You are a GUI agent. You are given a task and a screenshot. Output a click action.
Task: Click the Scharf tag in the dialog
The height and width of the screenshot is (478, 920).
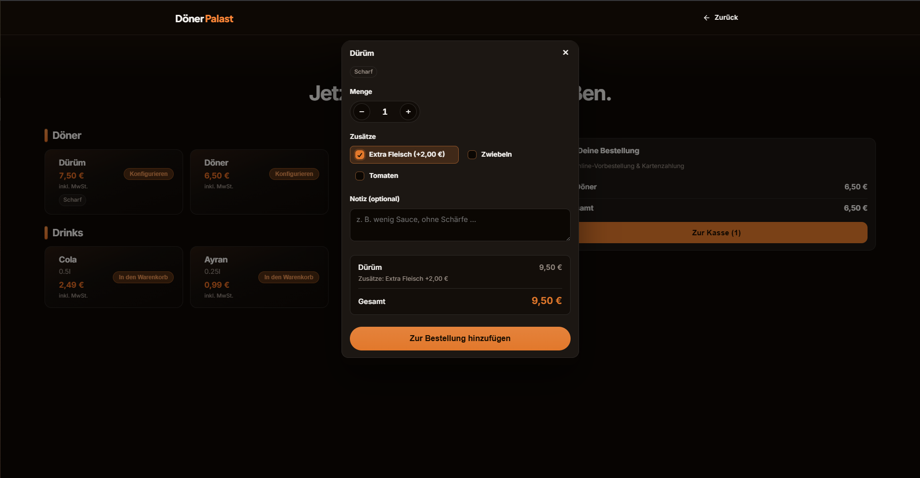[364, 72]
